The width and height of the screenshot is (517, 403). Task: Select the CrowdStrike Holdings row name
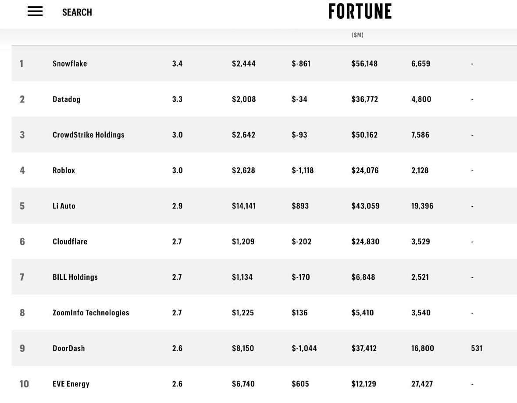click(x=89, y=134)
